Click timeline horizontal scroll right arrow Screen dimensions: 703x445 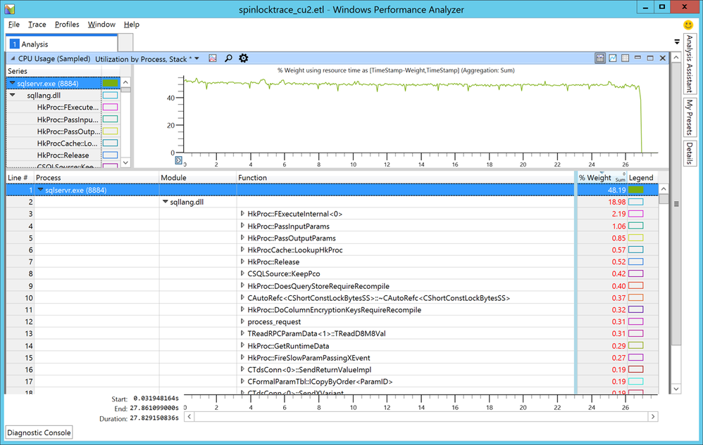653,417
